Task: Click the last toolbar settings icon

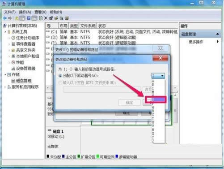Action: 67,18
